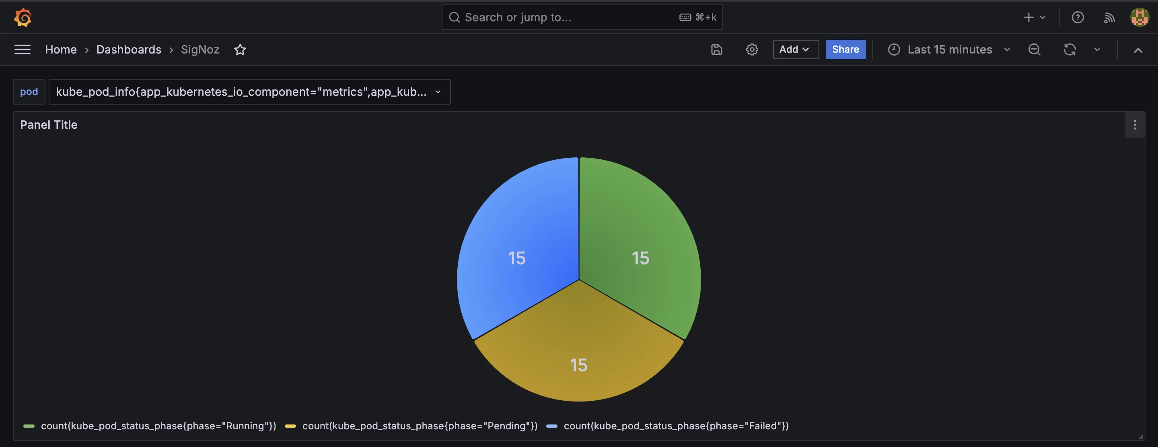Open the user profile avatar
This screenshot has height=447, width=1158.
pos(1139,18)
